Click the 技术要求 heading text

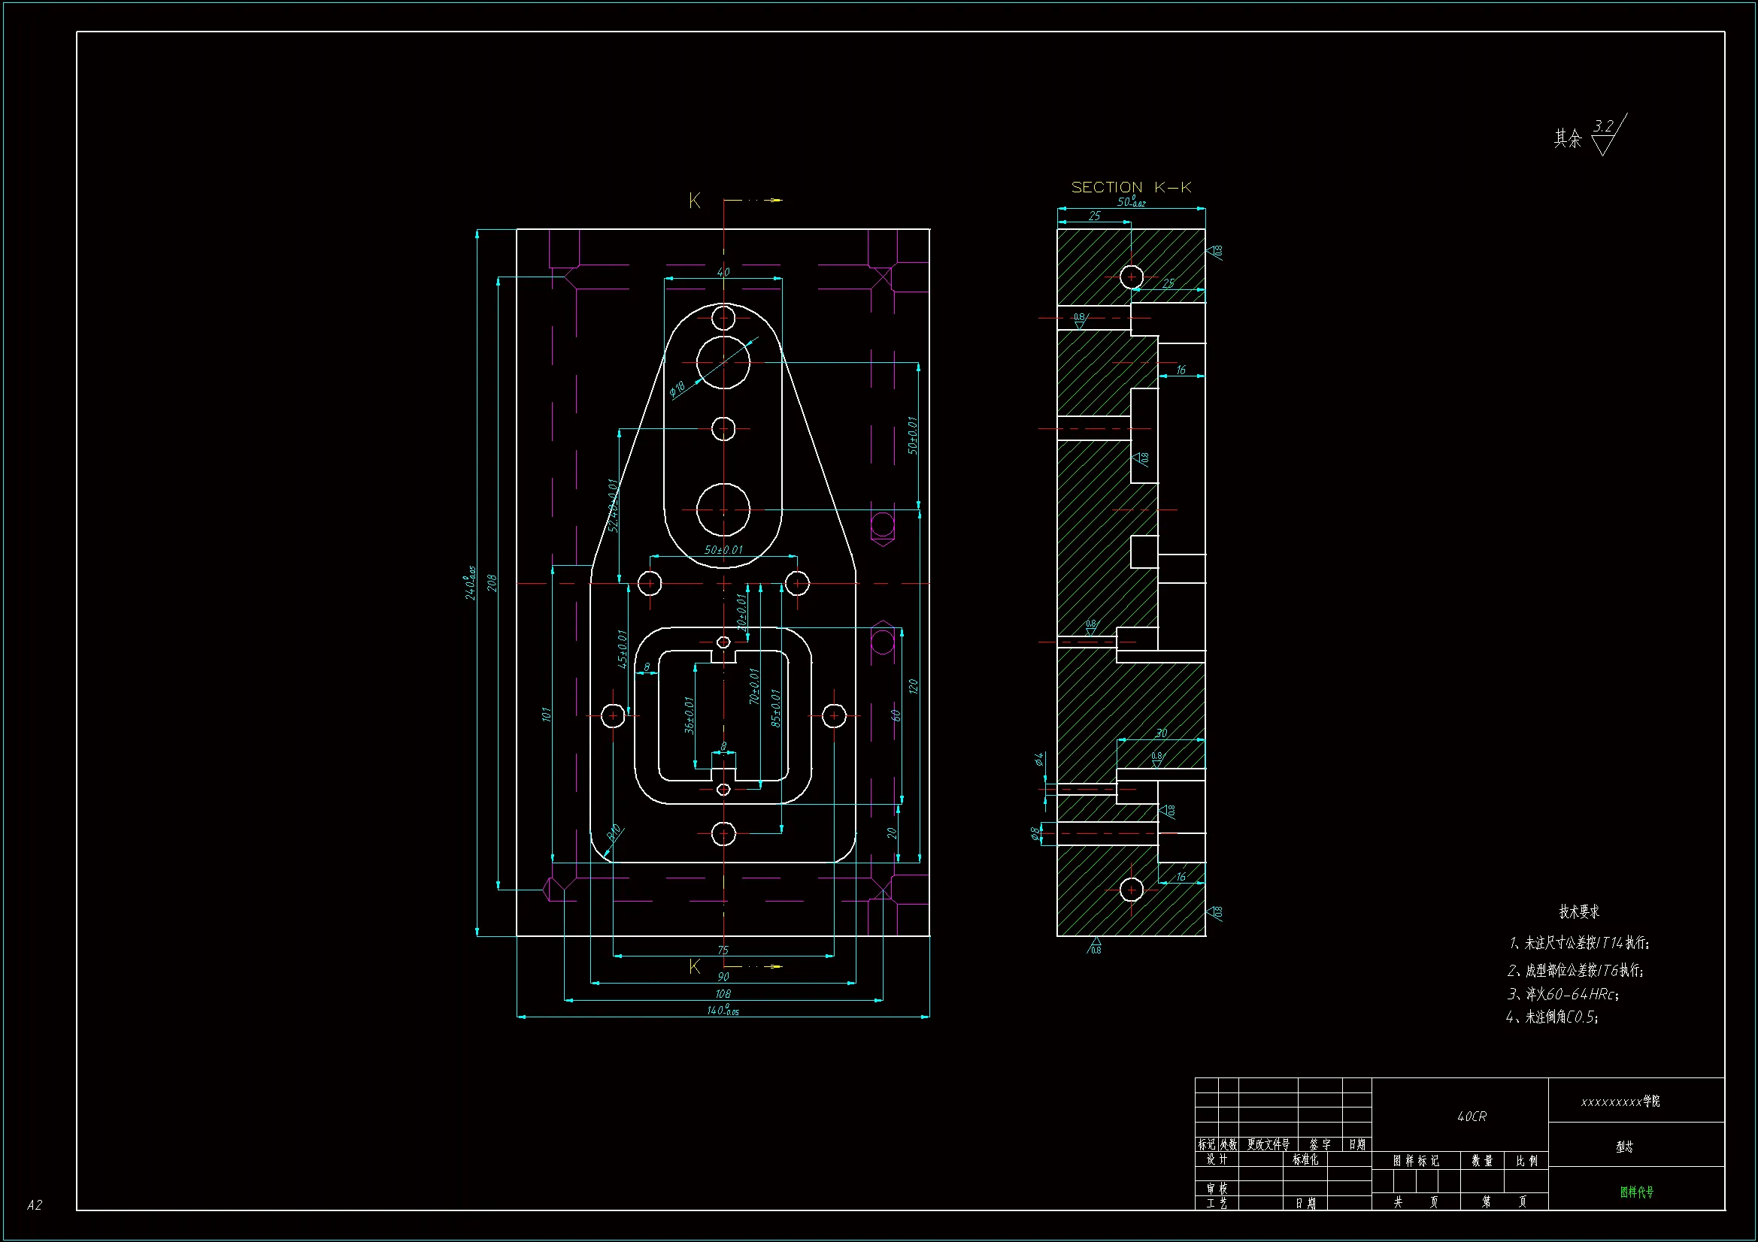pos(1579,911)
